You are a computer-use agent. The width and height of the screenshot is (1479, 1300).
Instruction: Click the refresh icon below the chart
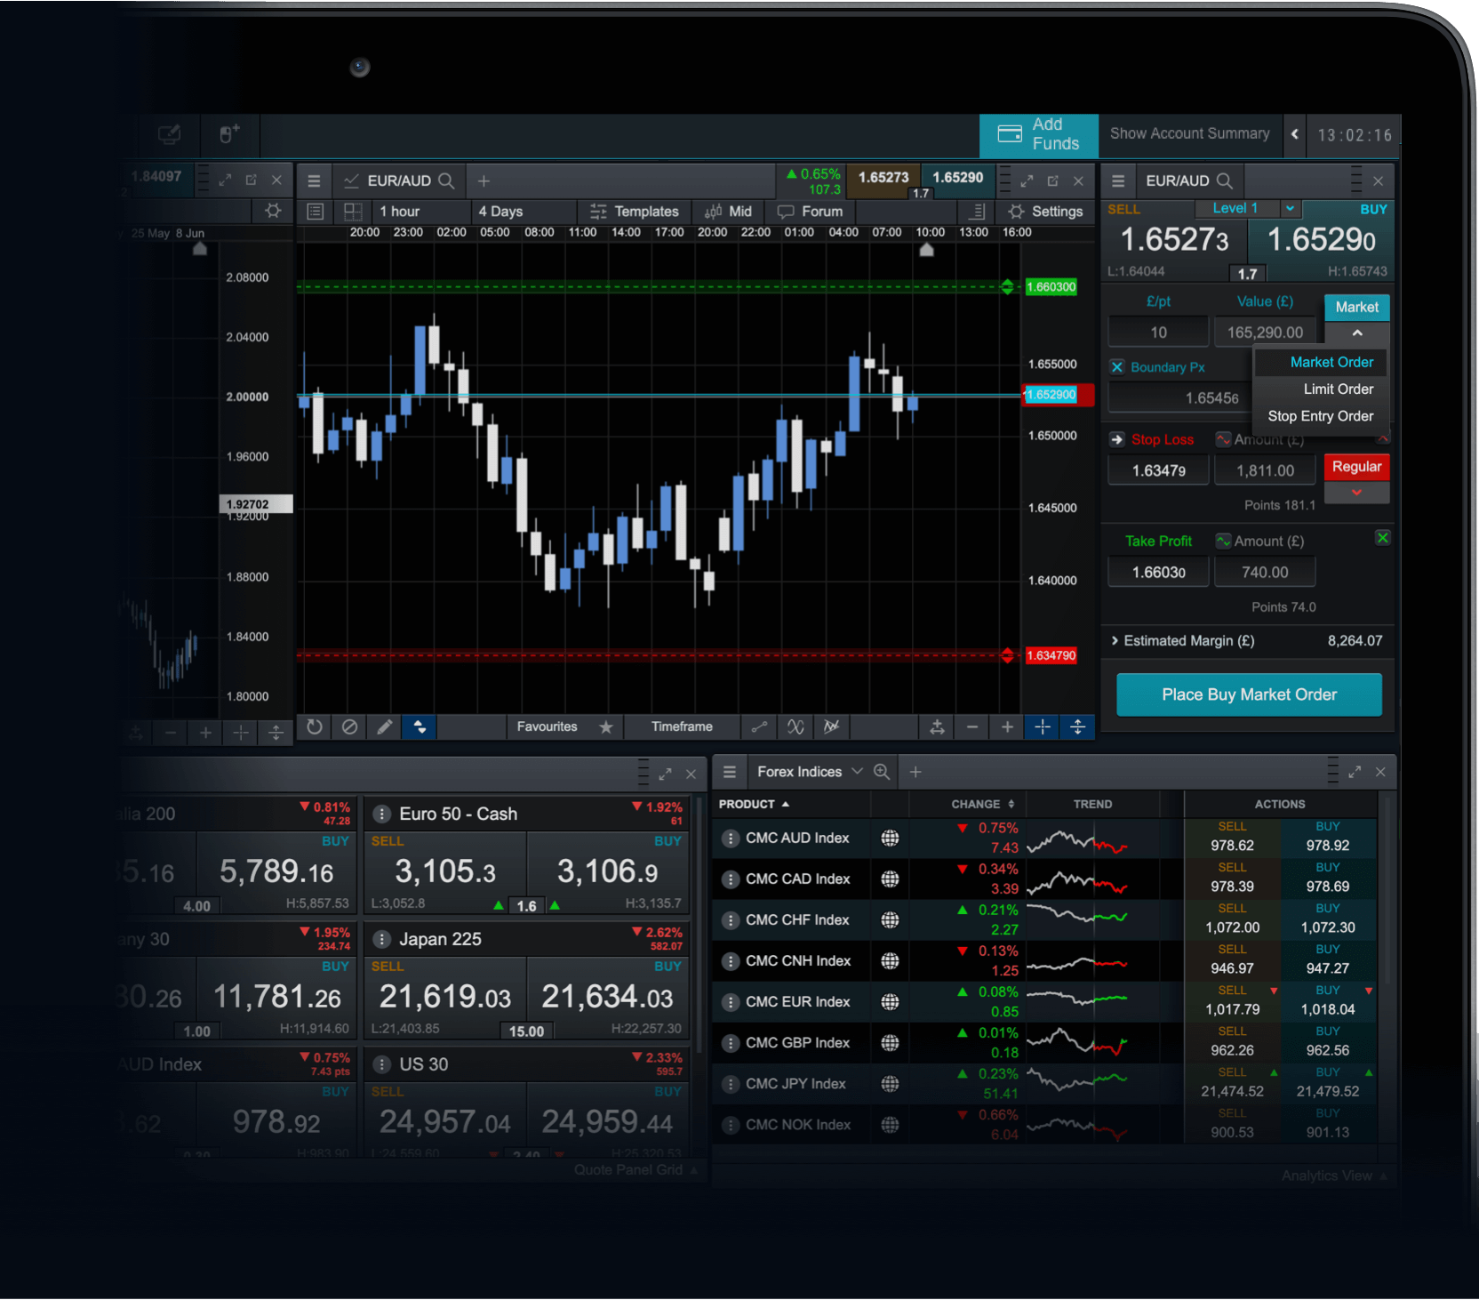coord(315,726)
